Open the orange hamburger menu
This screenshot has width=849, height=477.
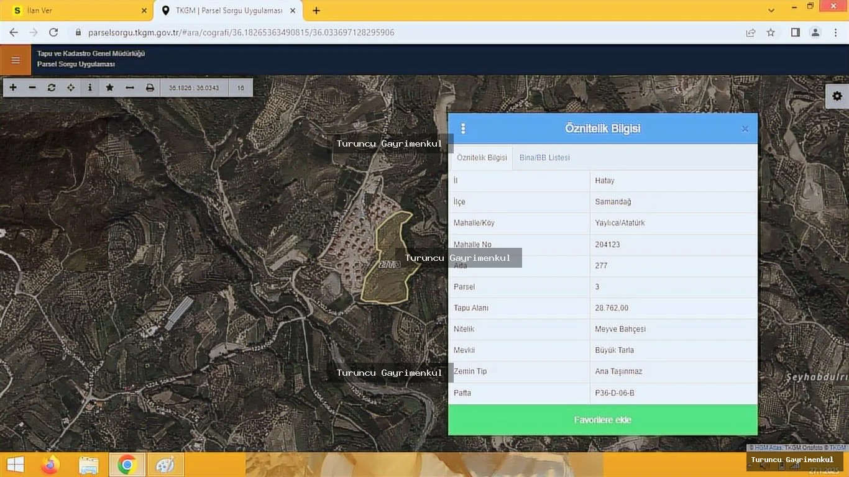click(16, 60)
